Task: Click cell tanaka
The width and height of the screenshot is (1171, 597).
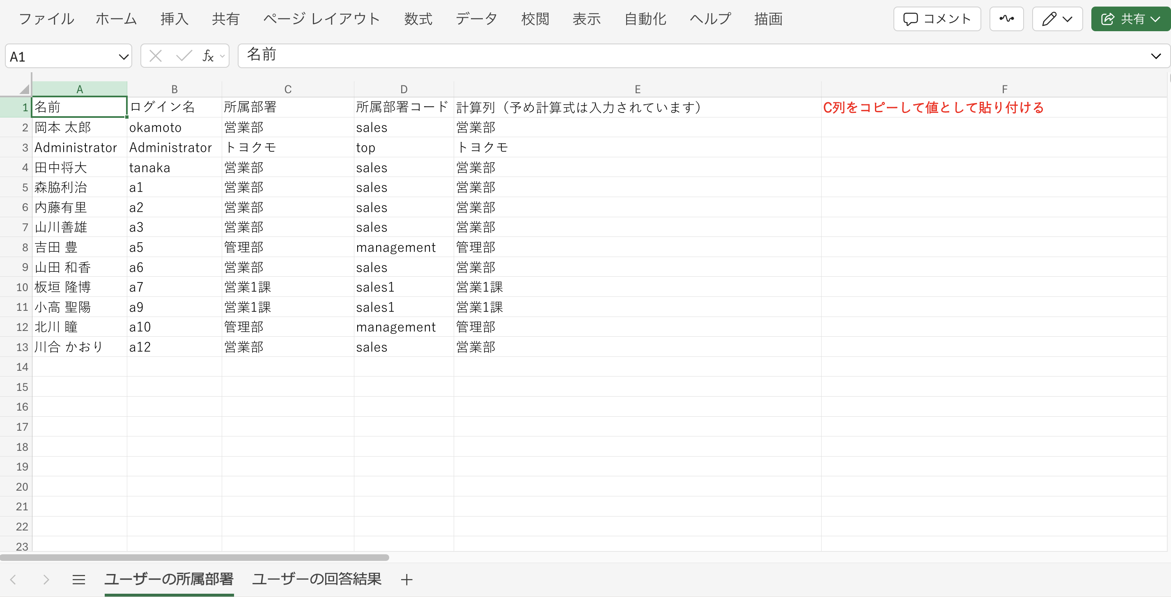Action: click(175, 168)
